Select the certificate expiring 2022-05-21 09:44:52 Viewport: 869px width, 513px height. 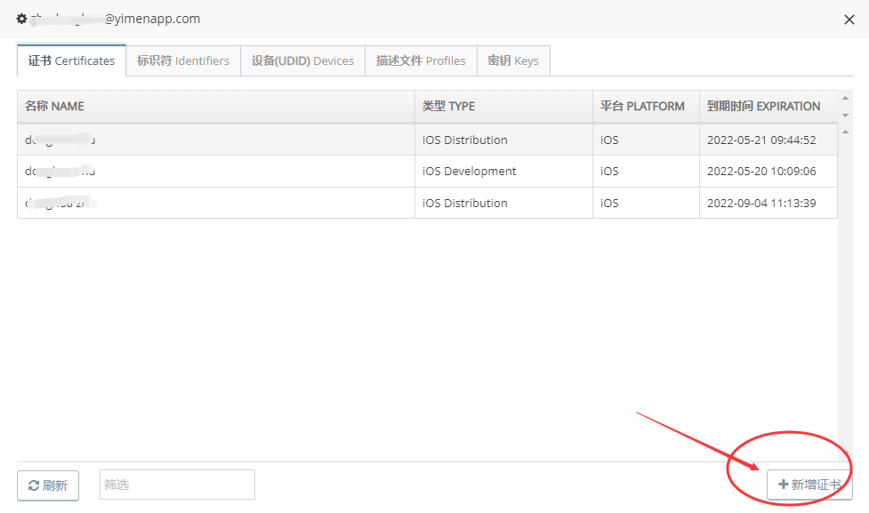pos(427,140)
